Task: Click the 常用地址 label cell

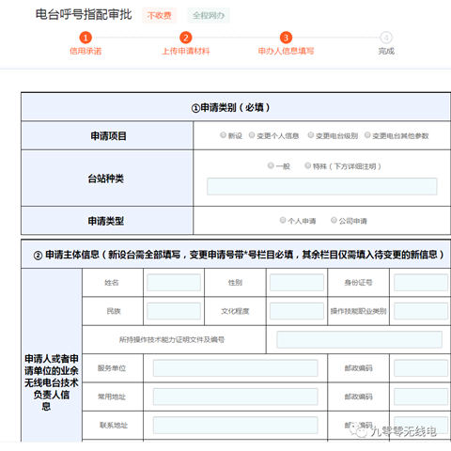Action: 113,397
